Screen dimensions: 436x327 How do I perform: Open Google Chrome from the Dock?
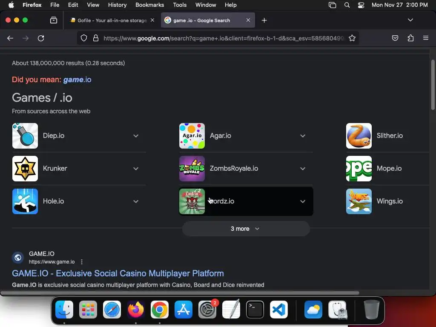click(x=160, y=310)
